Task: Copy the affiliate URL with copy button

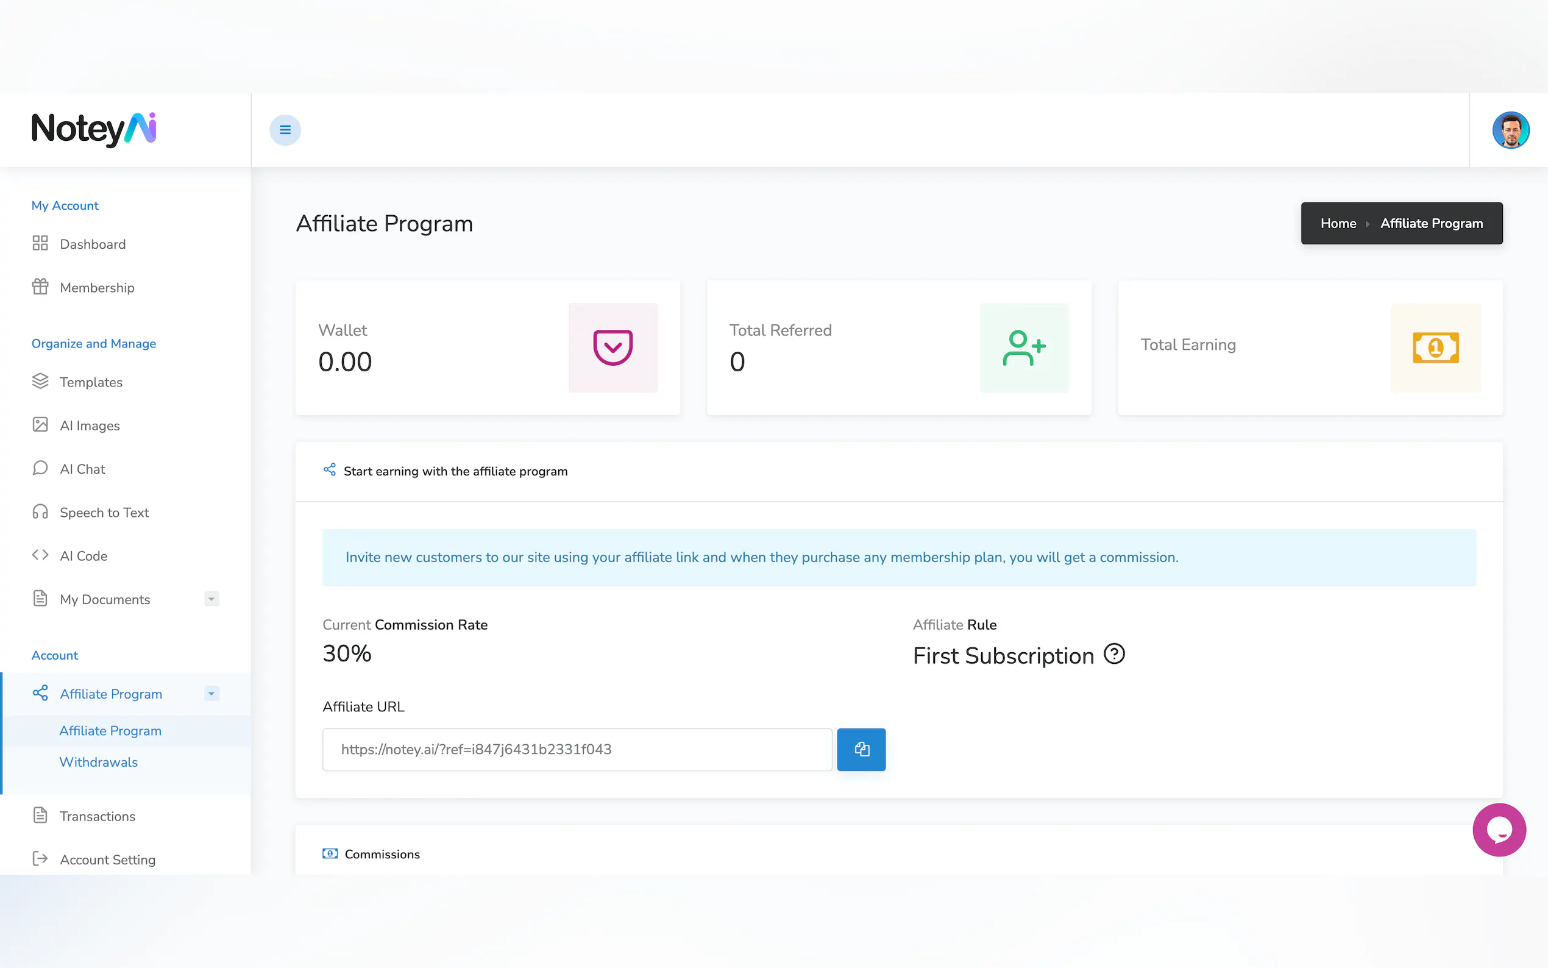Action: coord(861,749)
